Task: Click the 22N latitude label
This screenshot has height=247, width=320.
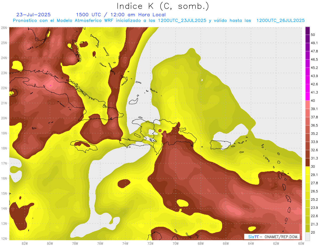Action: point(4,88)
